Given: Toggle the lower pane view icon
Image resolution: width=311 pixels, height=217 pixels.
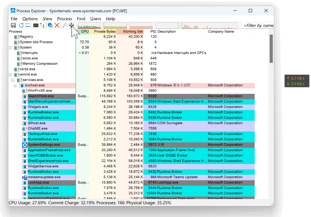Looking at the screenshot, I should (x=28, y=25).
